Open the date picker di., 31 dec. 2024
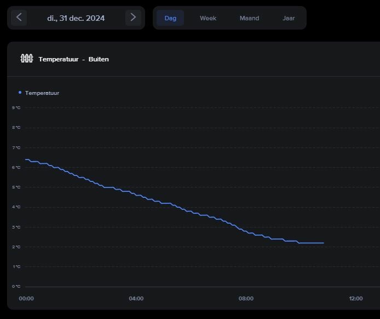This screenshot has width=380, height=319. pos(76,18)
